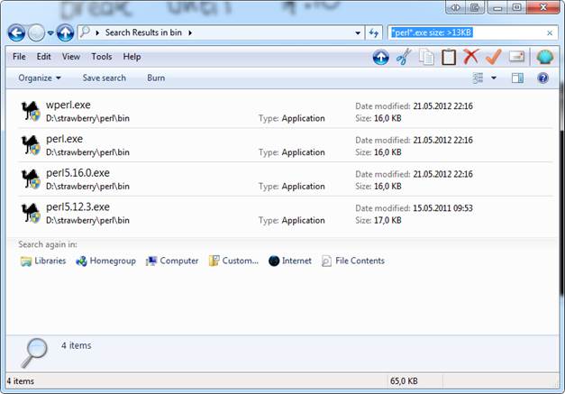Expand the Organize dropdown
565x394 pixels.
40,78
